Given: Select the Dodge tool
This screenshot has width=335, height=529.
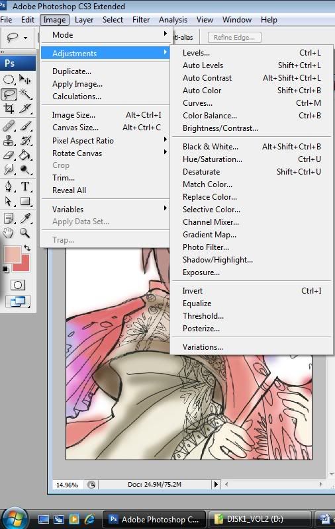Looking at the screenshot, I should (25, 169).
